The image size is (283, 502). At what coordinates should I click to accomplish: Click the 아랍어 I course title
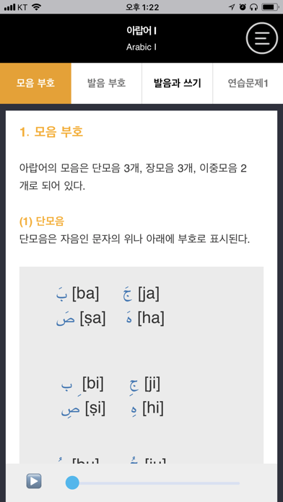141,31
